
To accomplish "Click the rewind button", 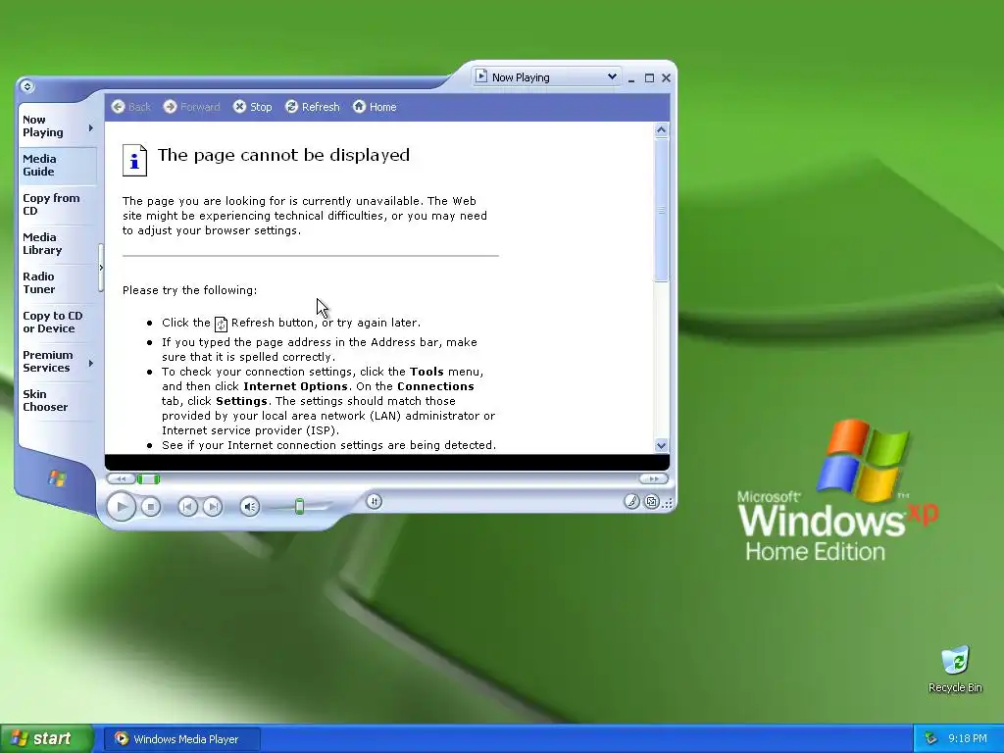I will tap(121, 478).
